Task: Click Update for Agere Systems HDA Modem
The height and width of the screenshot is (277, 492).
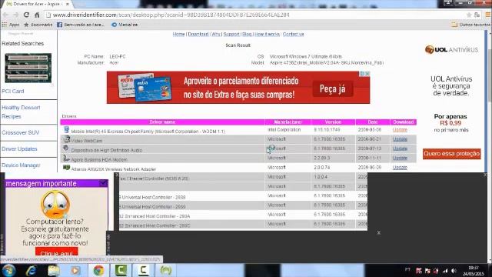Action: coord(400,158)
